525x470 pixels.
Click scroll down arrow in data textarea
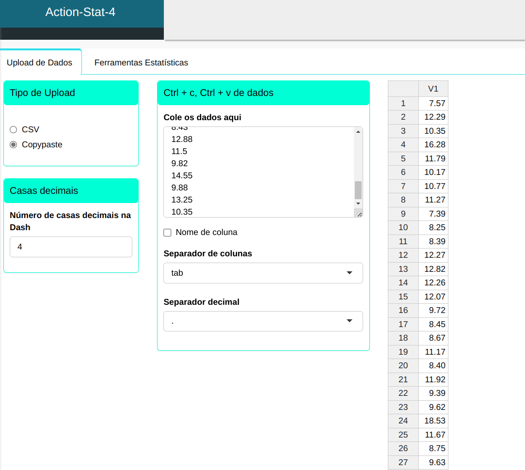tap(358, 204)
